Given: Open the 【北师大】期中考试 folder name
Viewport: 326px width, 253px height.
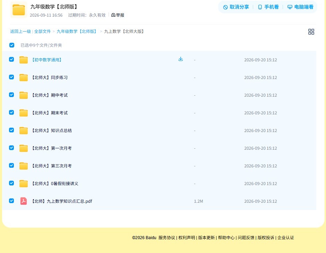Looking at the screenshot, I should [x=49, y=95].
